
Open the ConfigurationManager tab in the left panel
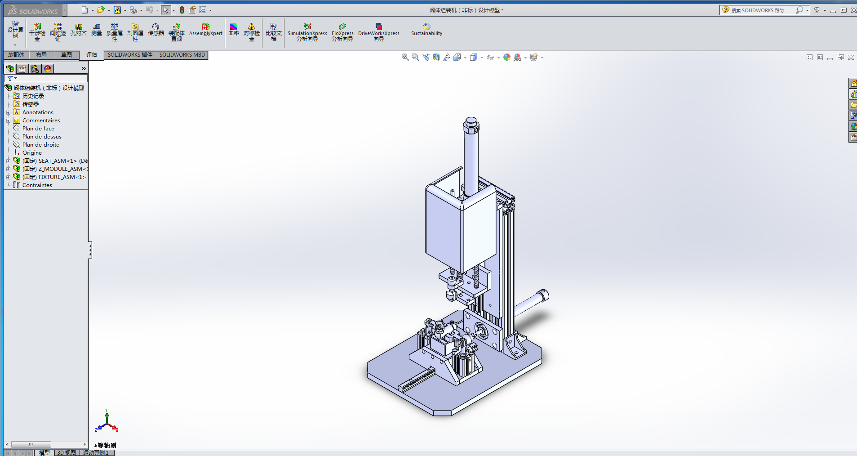click(35, 69)
